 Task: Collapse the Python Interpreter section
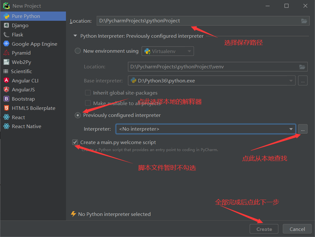point(75,36)
